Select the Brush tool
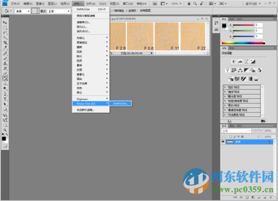The width and height of the screenshot is (278, 201). (x=5, y=58)
